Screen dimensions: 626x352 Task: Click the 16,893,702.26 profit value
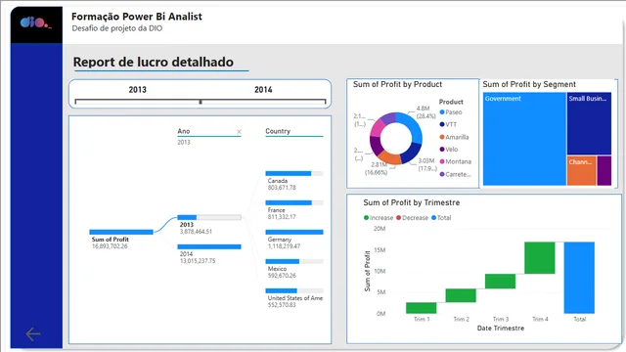pyautogui.click(x=110, y=246)
